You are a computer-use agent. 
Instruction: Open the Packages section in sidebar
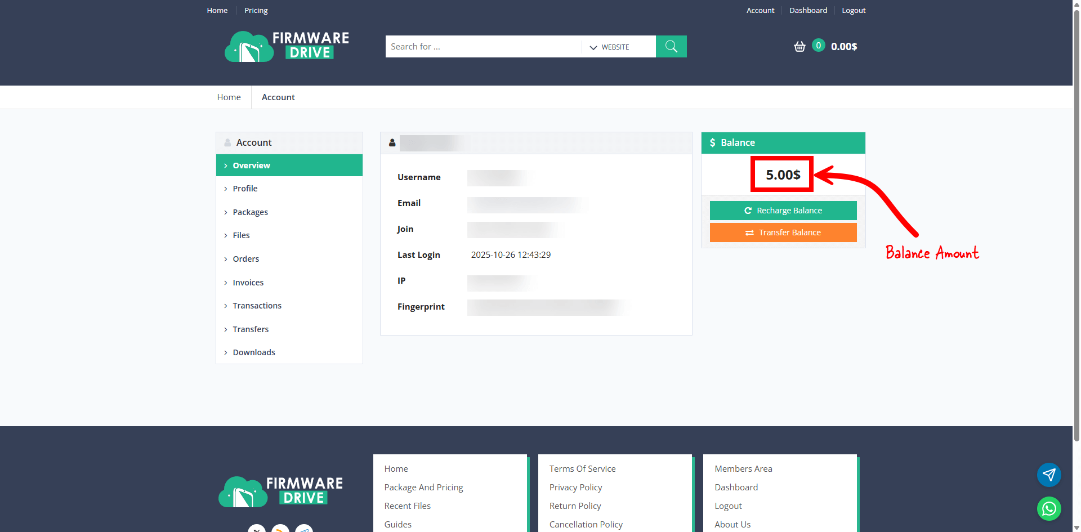tap(250, 212)
